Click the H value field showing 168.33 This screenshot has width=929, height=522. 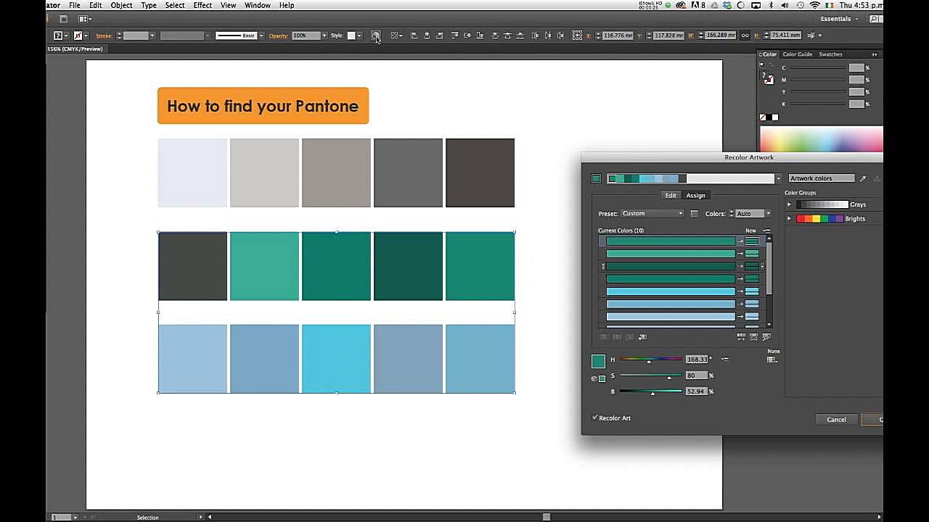(x=697, y=359)
